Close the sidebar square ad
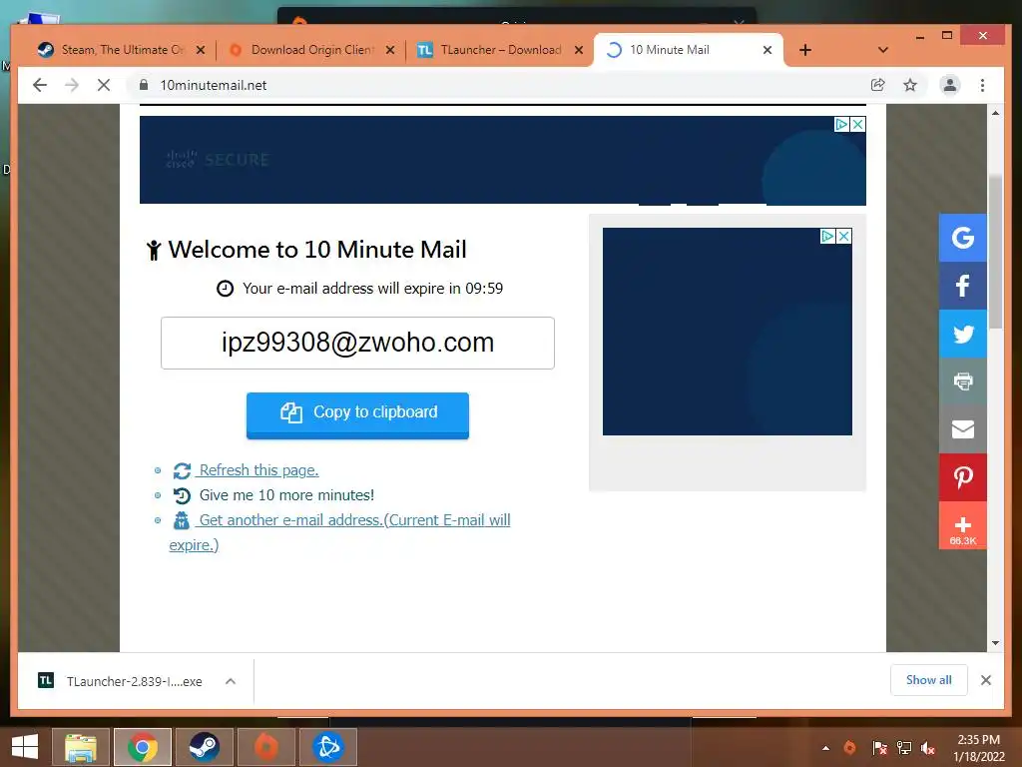This screenshot has height=767, width=1022. (843, 236)
